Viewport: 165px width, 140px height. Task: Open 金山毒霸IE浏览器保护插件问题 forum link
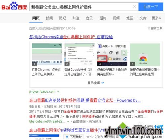tap(85, 100)
